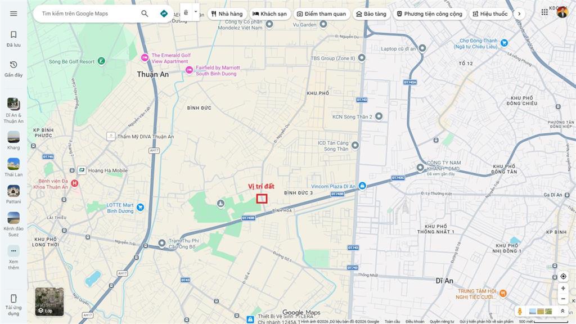Open the input method dropdown arrow

(x=196, y=12)
